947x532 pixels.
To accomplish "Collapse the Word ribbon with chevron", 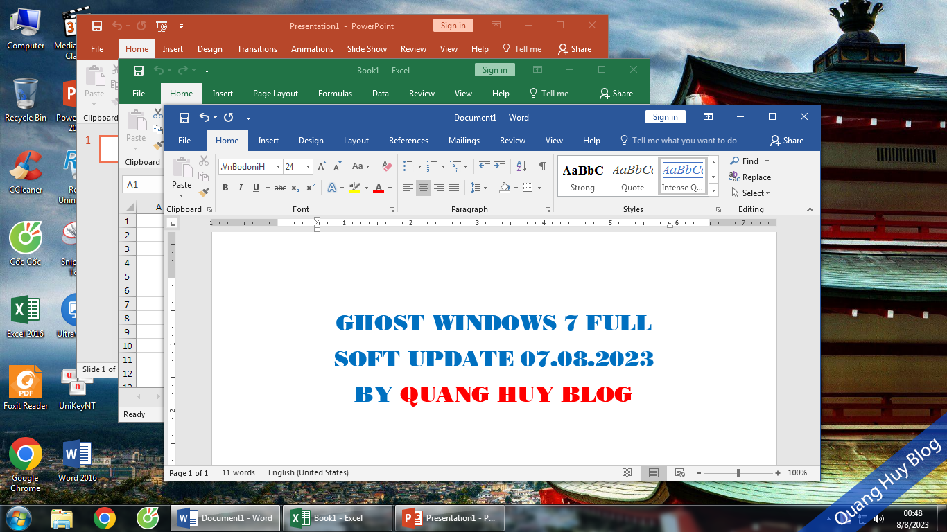I will coord(810,209).
